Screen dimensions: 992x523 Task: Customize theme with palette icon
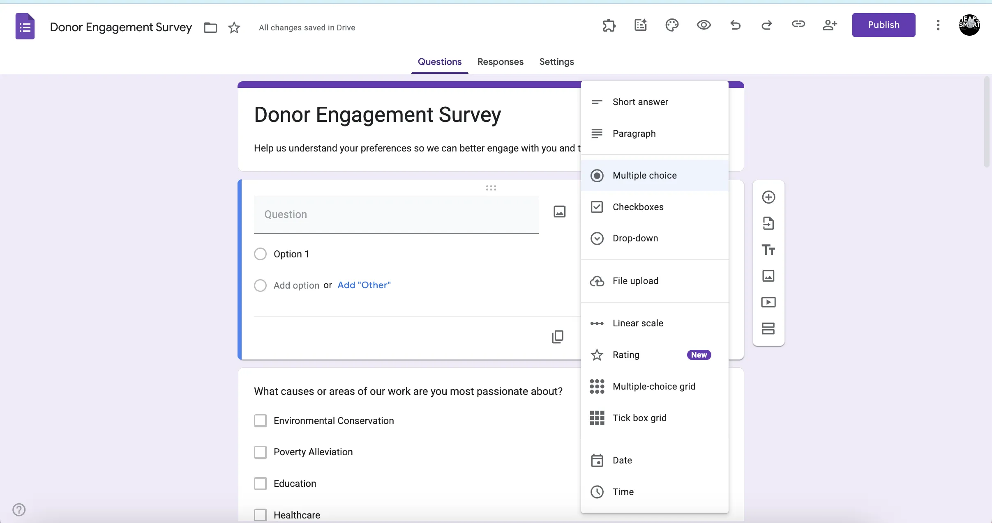pos(672,25)
